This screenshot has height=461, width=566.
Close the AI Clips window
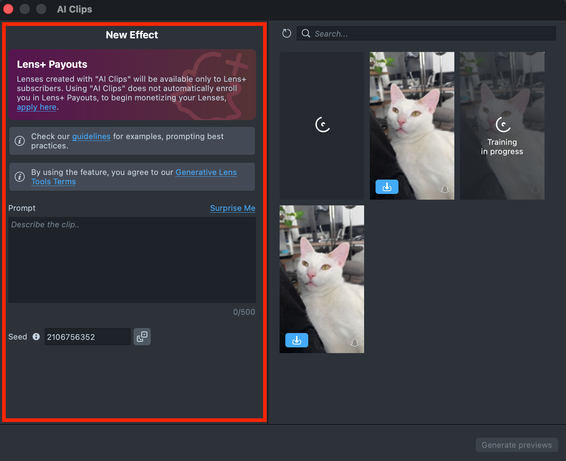pos(8,9)
